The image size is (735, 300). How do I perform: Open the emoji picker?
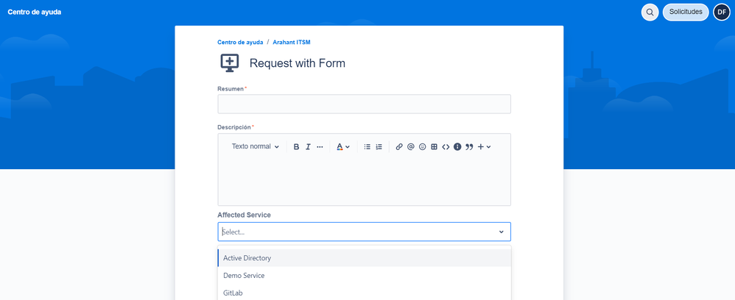[x=422, y=147]
